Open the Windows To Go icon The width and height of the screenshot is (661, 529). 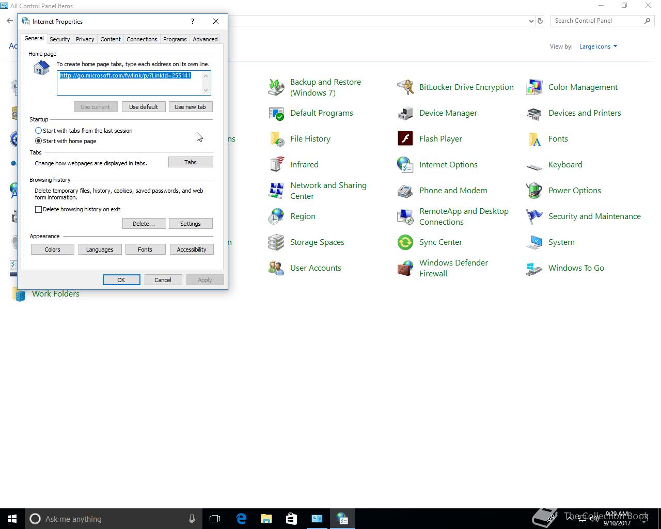pos(534,268)
